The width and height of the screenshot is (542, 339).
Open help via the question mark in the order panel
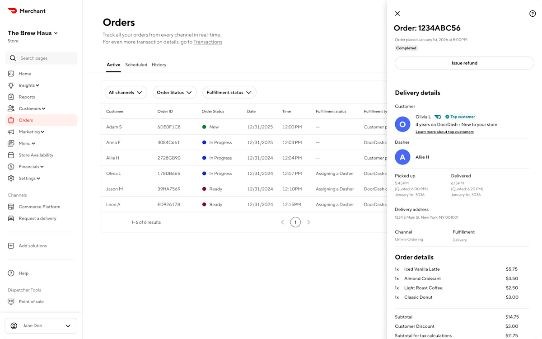[x=533, y=14]
